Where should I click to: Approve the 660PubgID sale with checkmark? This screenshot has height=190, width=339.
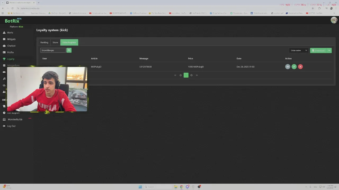[x=294, y=66]
